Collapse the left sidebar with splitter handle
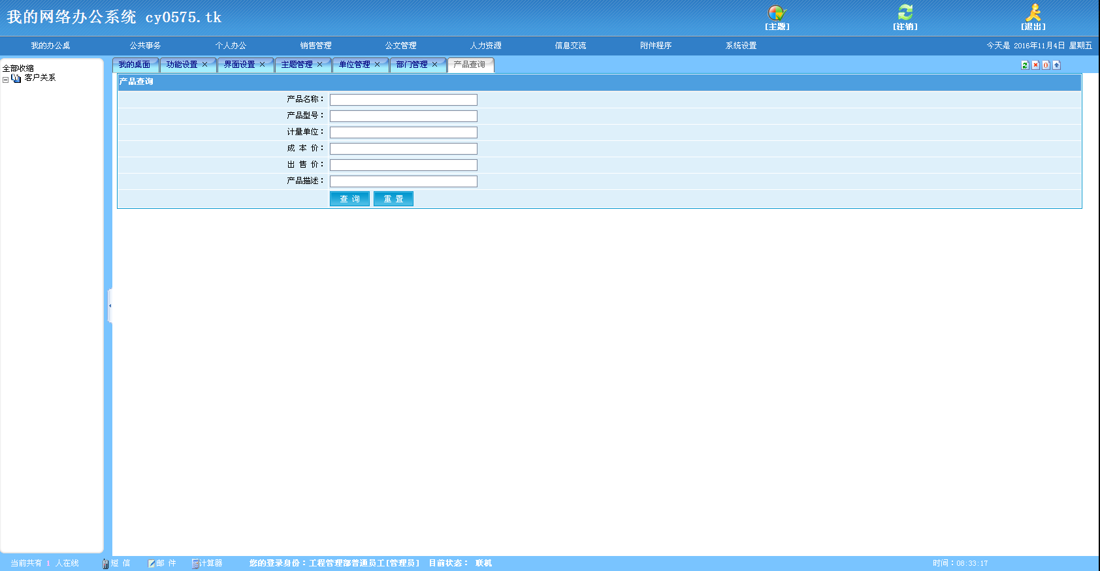The width and height of the screenshot is (1100, 571). (110, 305)
